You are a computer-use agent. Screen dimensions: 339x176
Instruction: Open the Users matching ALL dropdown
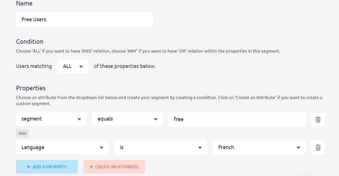click(73, 66)
